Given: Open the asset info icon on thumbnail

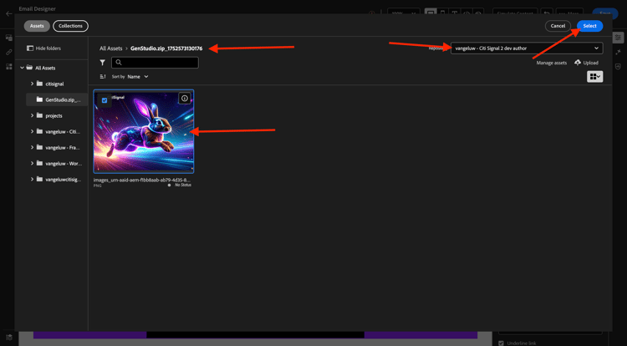Looking at the screenshot, I should coord(185,99).
